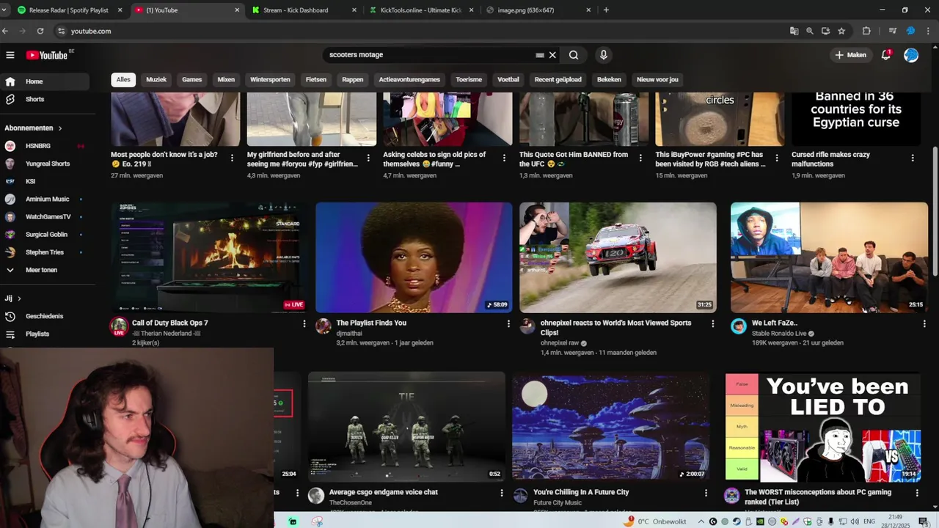Open Chrome profile avatar in toolbar
939x528 pixels.
tap(911, 31)
